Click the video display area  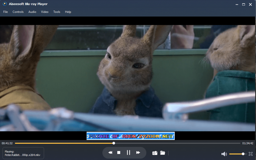point(128,78)
